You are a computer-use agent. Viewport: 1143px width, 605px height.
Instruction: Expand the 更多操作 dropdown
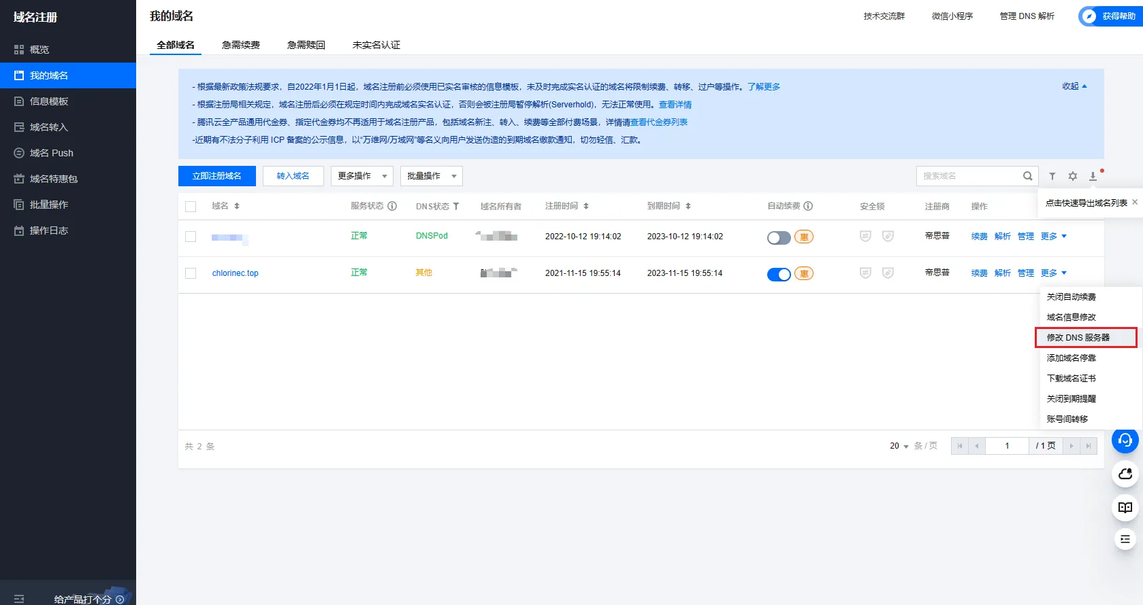click(x=362, y=176)
